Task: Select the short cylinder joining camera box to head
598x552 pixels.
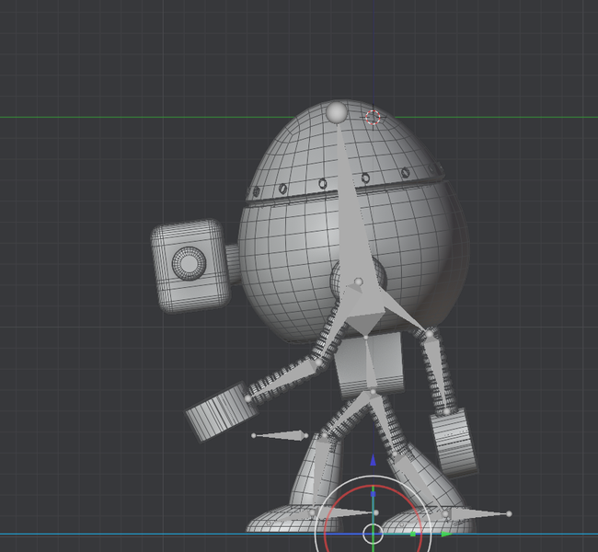Action: coord(233,264)
